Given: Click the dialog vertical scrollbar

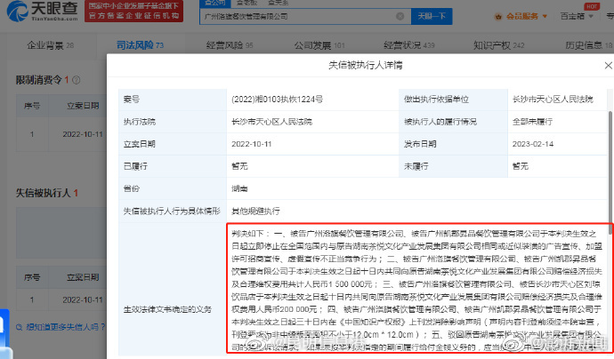Looking at the screenshot, I should (610, 172).
